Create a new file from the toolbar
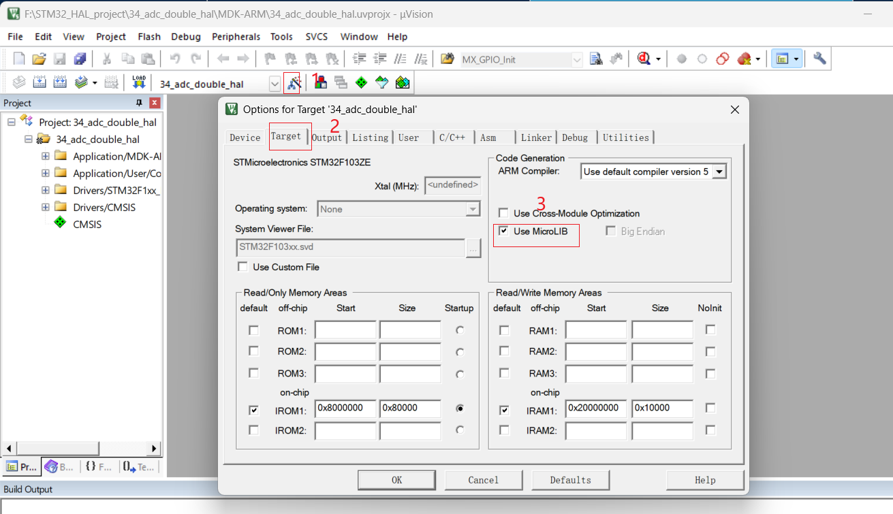The image size is (893, 514). (19, 59)
